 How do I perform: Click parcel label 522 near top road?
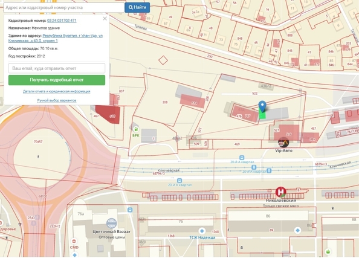pos(254,94)
